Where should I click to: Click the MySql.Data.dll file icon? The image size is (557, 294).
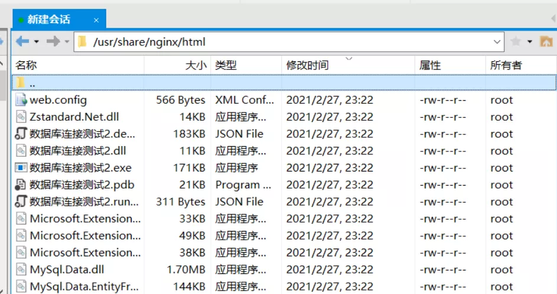click(x=21, y=270)
